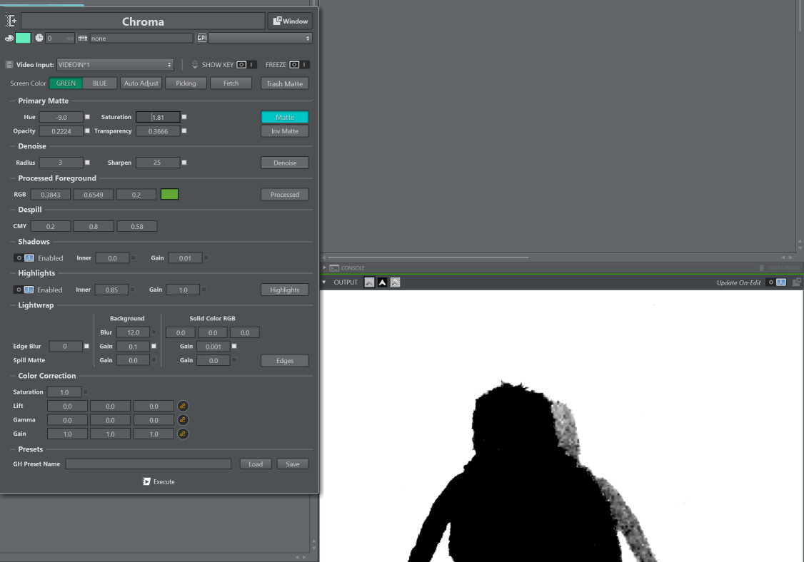Open the Video Input dropdown

[x=115, y=65]
